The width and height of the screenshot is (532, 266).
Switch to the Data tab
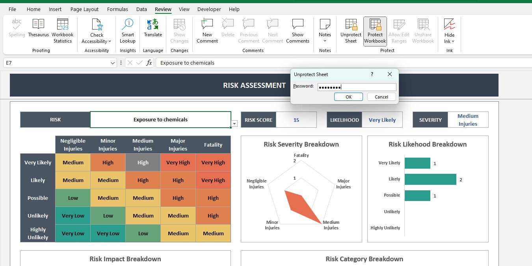pos(141,9)
